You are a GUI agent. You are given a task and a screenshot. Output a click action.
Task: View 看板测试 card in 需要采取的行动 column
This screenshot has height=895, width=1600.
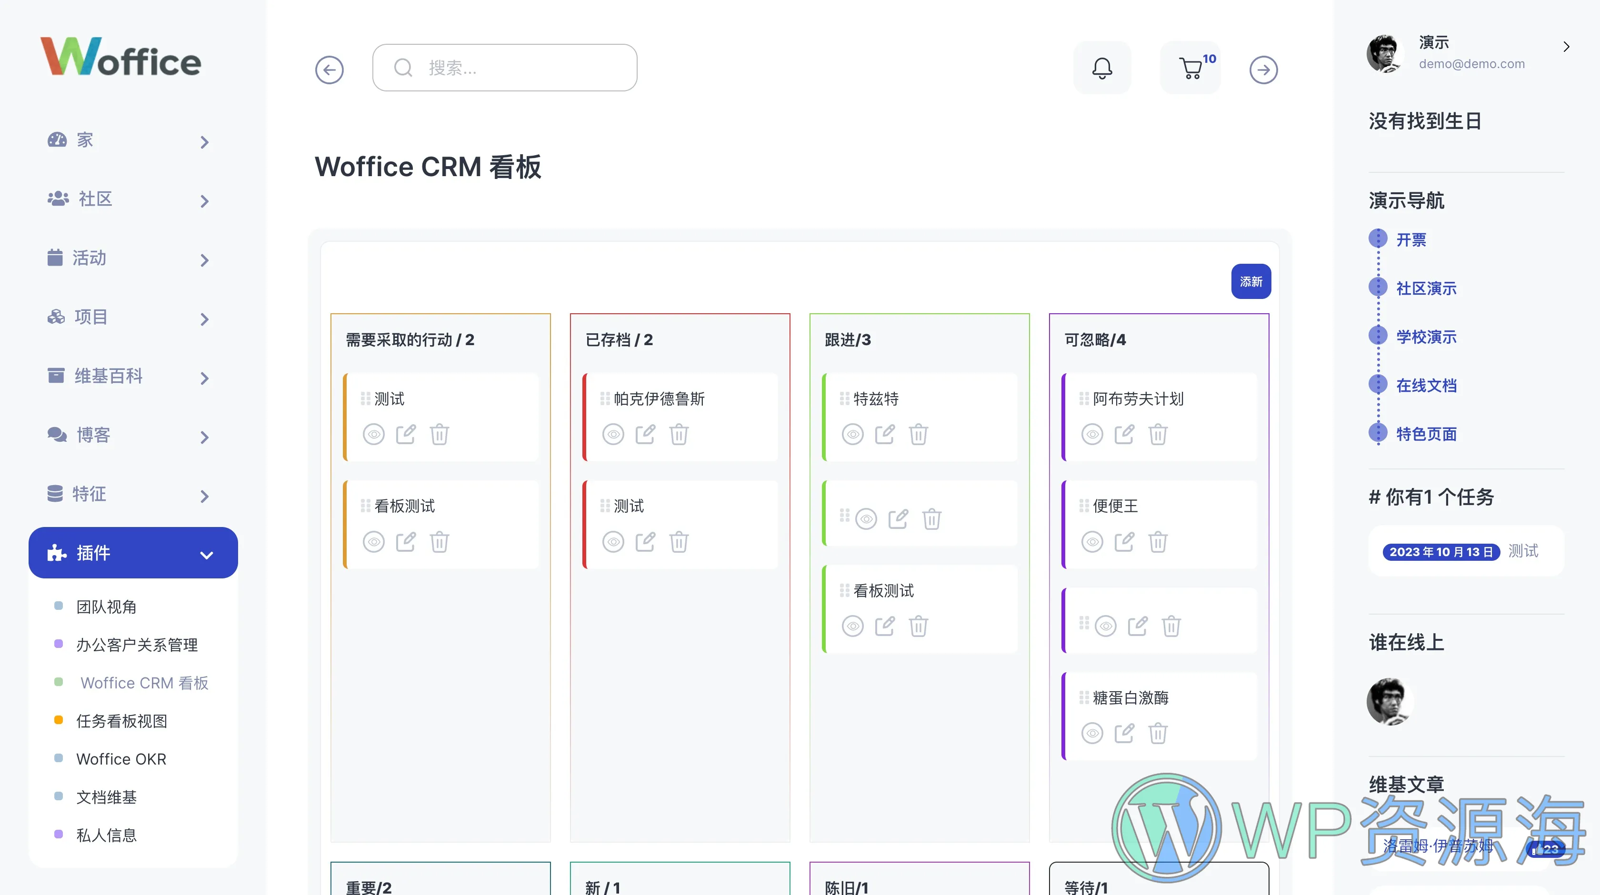(x=374, y=542)
